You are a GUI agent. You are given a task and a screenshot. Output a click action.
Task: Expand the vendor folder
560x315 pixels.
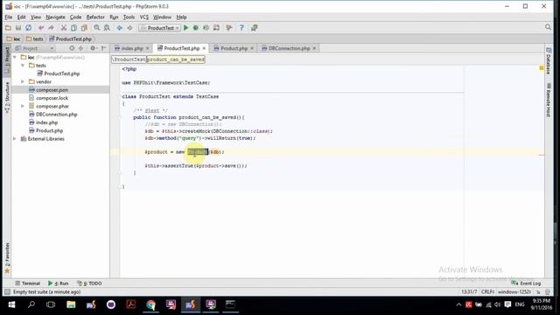point(23,81)
